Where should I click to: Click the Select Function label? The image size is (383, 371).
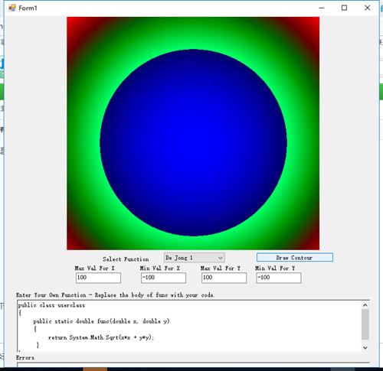point(126,259)
